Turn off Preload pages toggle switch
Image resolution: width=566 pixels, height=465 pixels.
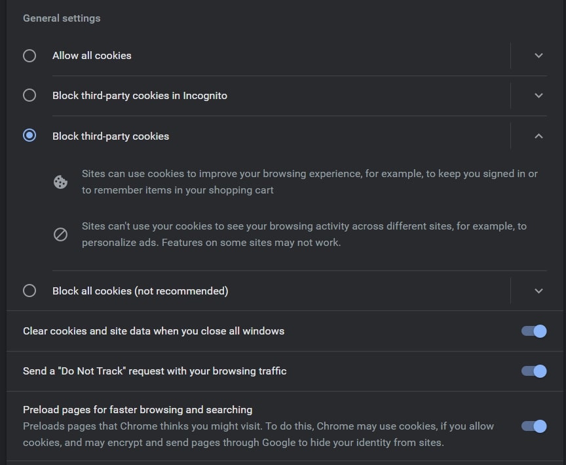click(534, 426)
